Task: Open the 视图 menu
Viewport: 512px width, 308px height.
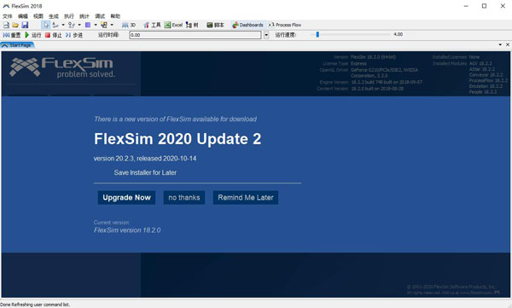Action: pyautogui.click(x=38, y=16)
